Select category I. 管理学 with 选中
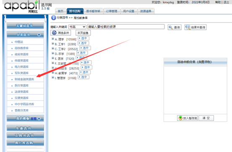 (x=83, y=77)
